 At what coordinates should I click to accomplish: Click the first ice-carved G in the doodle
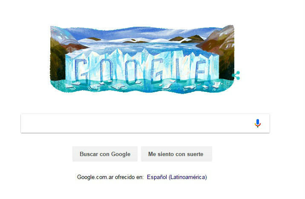(81, 70)
